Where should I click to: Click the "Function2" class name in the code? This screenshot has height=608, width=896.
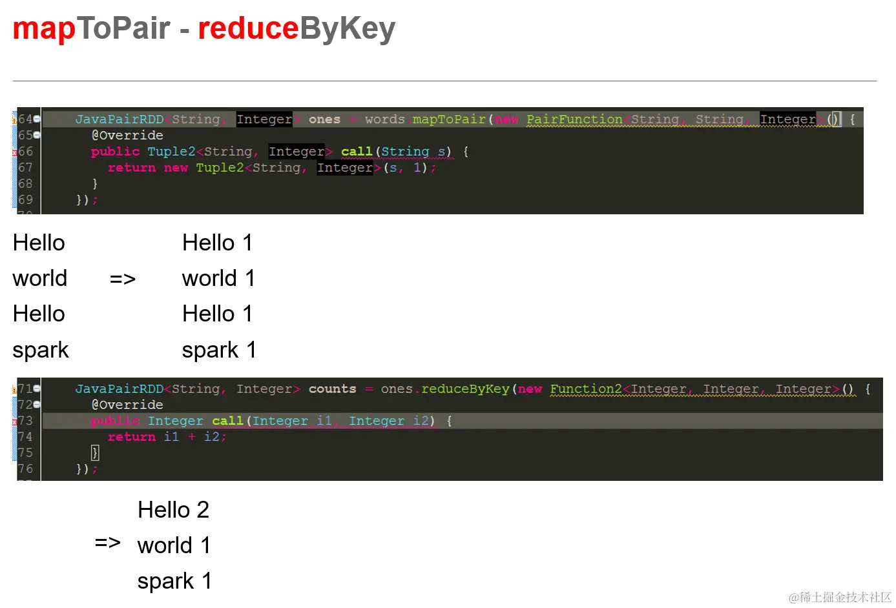586,389
